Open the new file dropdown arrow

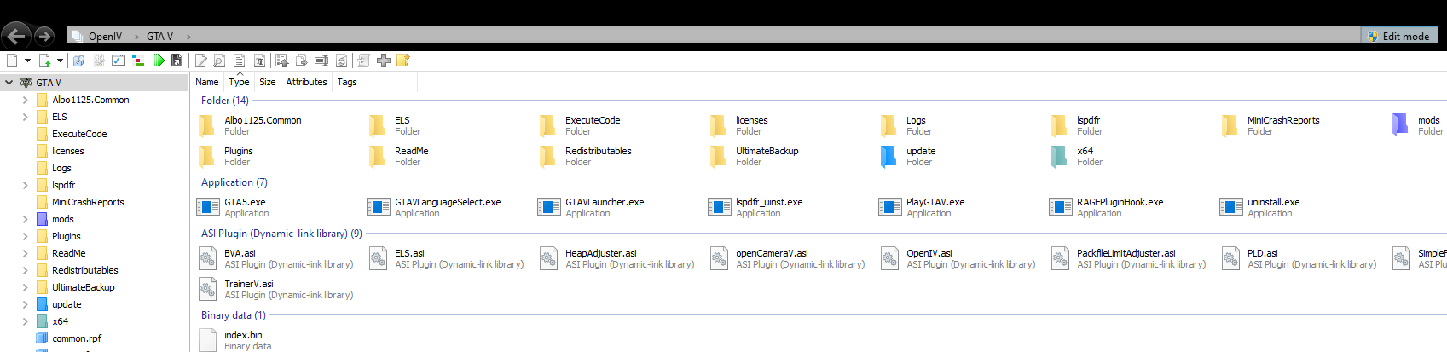27,61
